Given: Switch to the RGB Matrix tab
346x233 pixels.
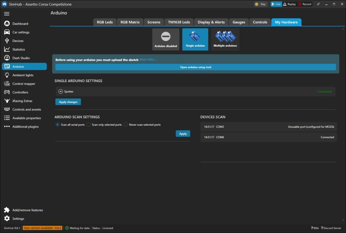Looking at the screenshot, I should [x=130, y=22].
